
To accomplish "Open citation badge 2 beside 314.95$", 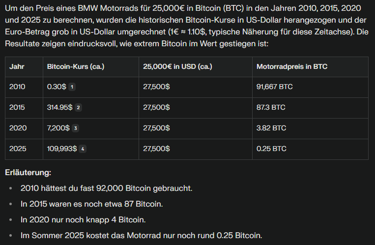I will (x=78, y=107).
